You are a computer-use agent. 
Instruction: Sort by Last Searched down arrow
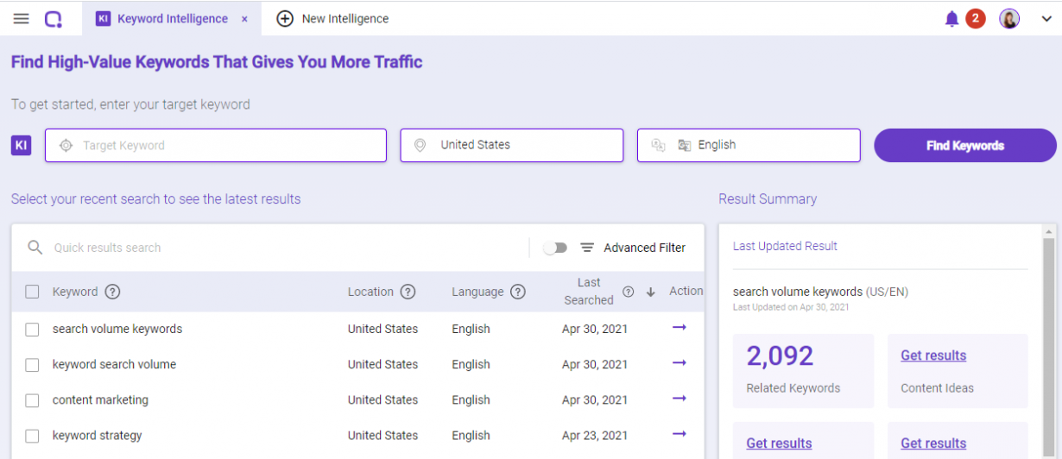click(651, 292)
